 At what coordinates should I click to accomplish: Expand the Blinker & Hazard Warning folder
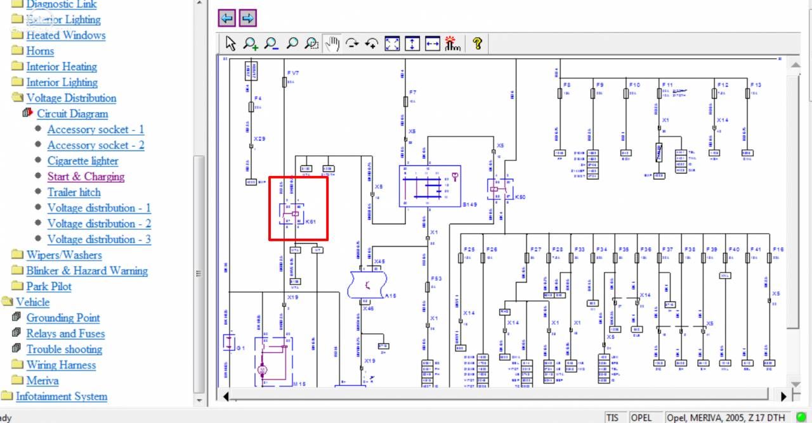[17, 270]
